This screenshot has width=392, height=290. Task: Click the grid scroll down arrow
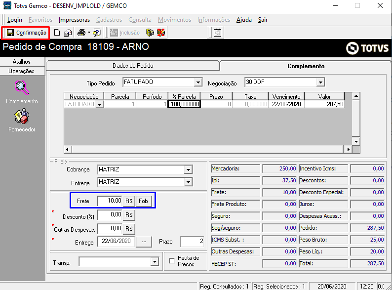(356, 141)
